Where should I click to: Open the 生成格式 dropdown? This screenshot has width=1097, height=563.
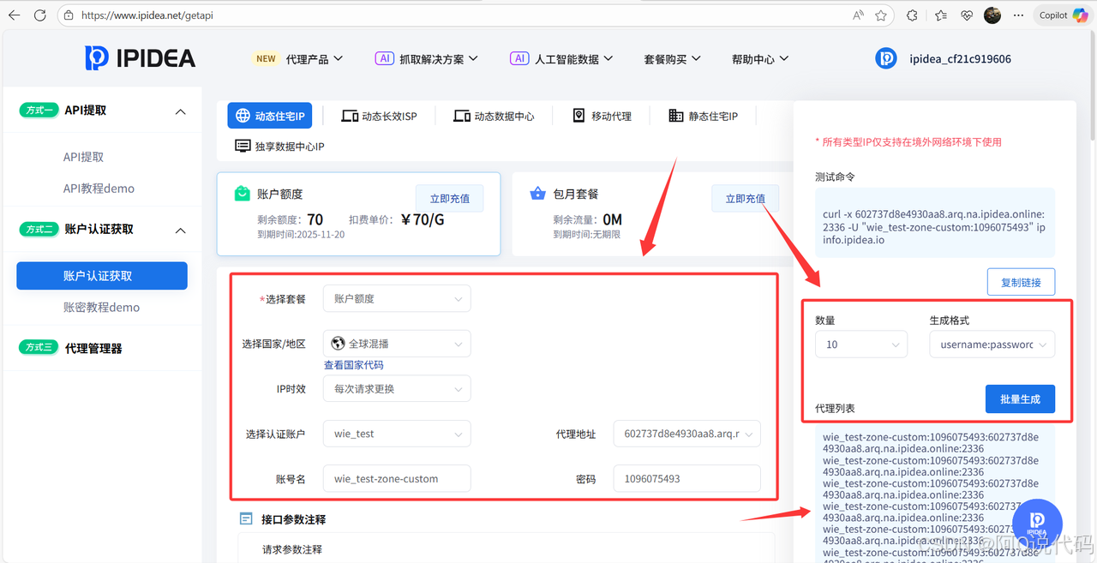[x=992, y=344]
